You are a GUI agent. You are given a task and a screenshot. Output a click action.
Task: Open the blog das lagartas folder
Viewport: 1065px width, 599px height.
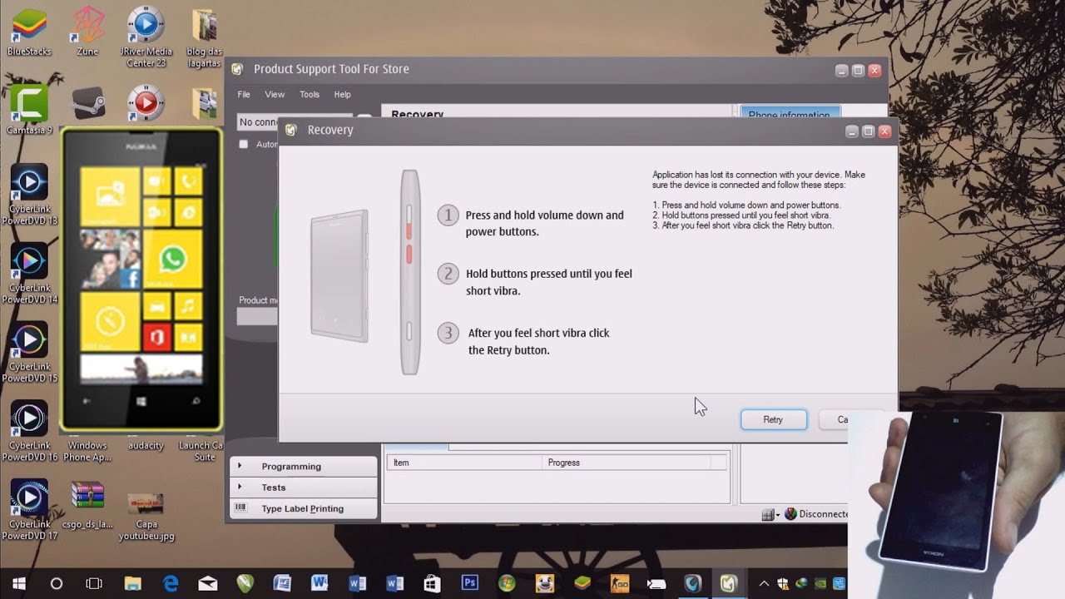pyautogui.click(x=204, y=37)
